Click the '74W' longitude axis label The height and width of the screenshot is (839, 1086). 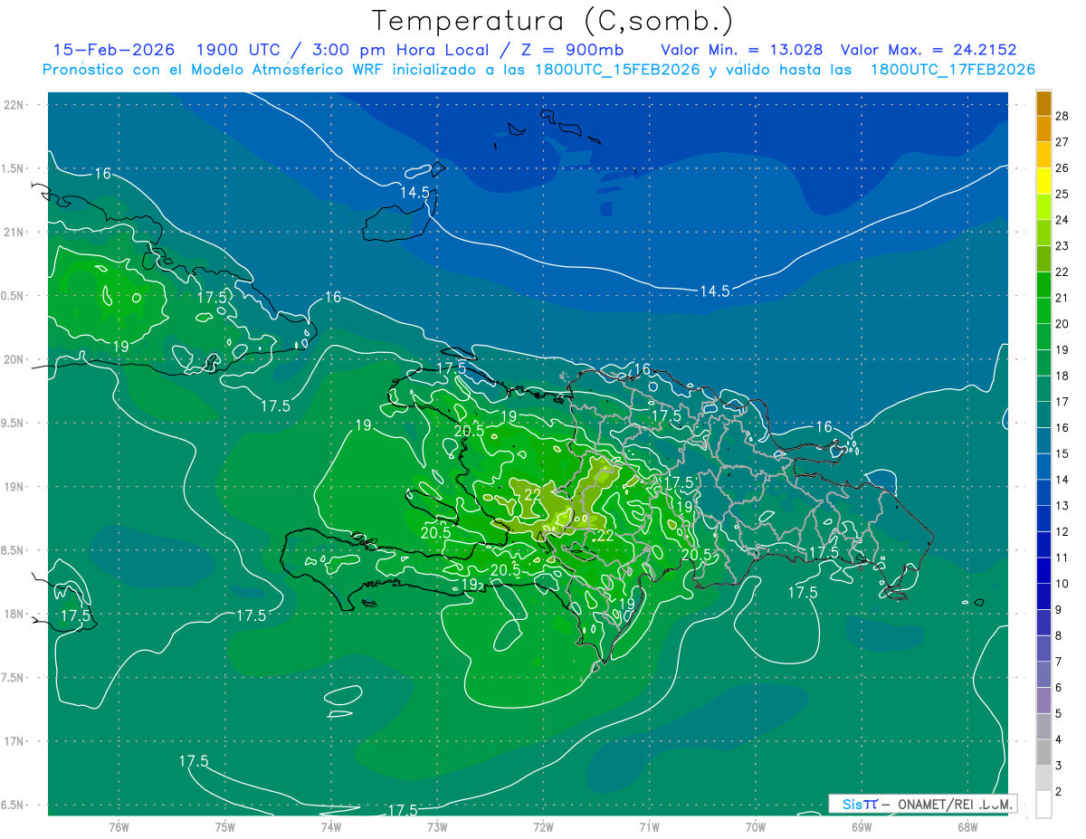click(x=330, y=826)
